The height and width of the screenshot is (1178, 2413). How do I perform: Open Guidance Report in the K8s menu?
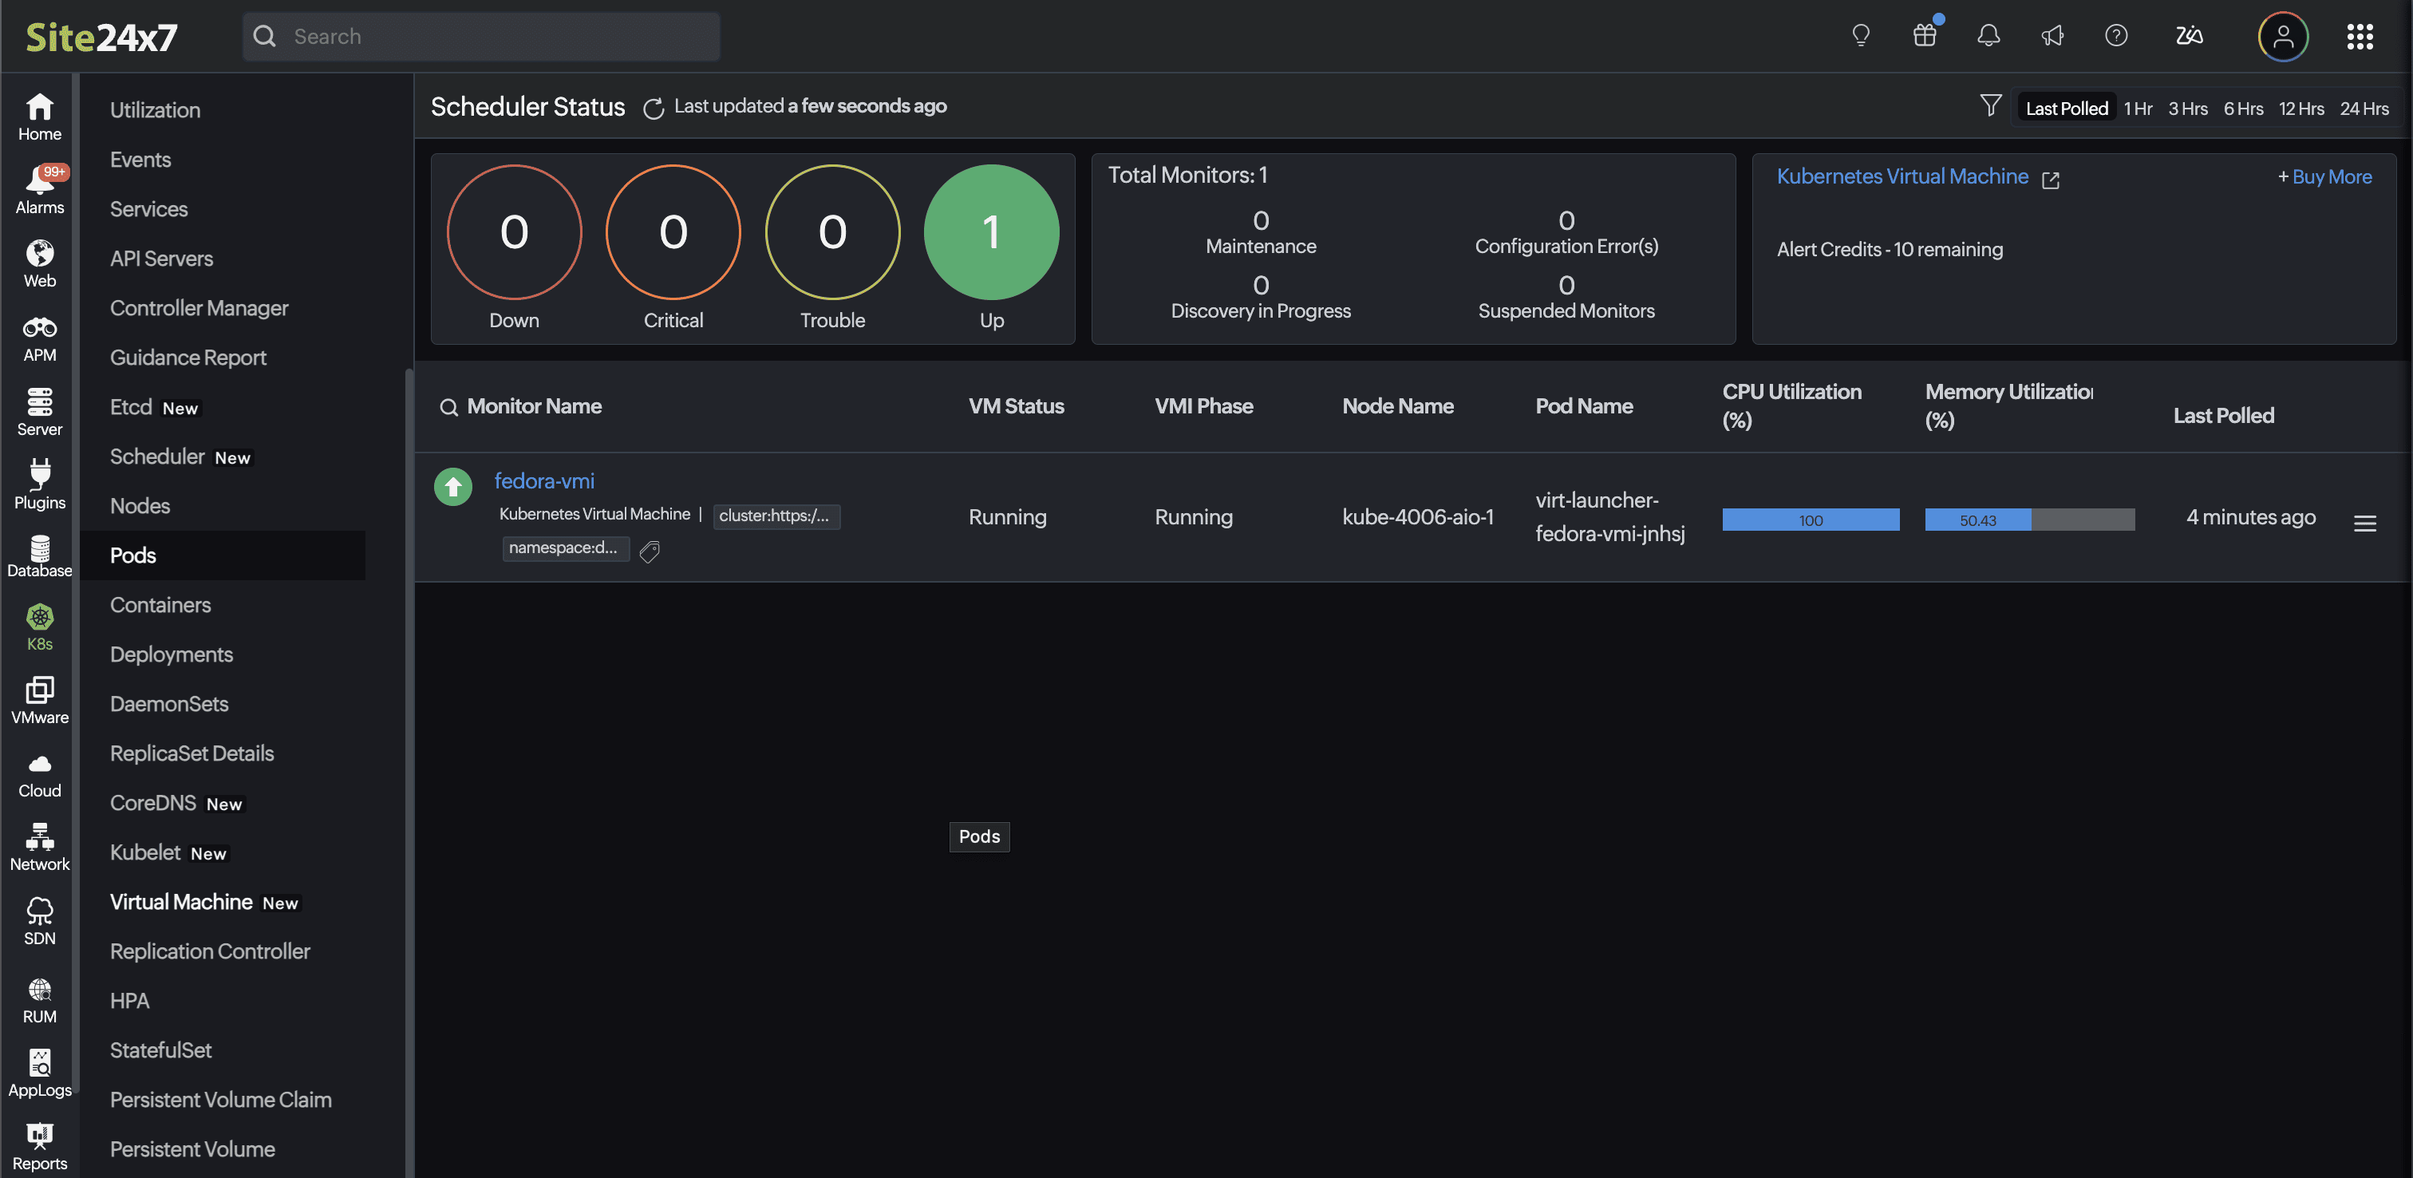coord(188,358)
